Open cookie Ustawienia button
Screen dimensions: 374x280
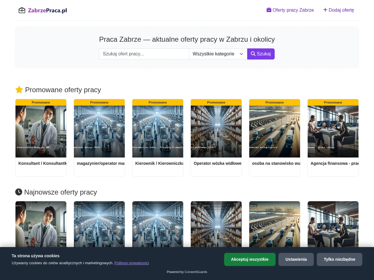click(296, 259)
